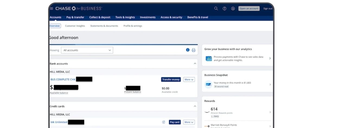The width and height of the screenshot is (347, 128).
Task: Open the Tools & insights menu
Action: (x=125, y=17)
